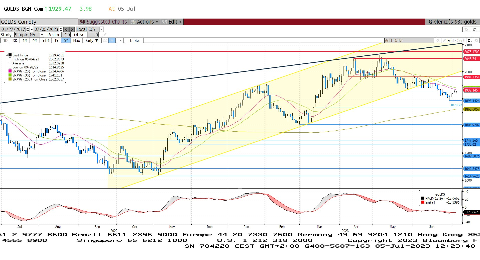Click the start date field 01/27/2017
The height and width of the screenshot is (260, 480).
click(x=13, y=29)
